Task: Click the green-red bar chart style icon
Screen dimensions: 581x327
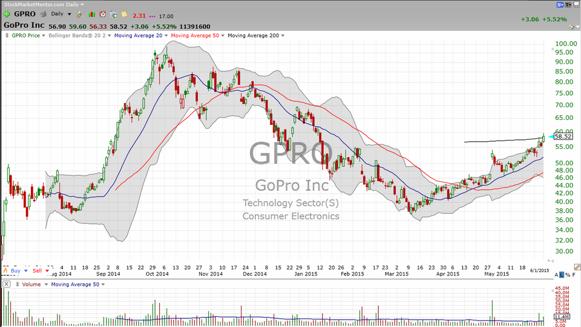Action: pyautogui.click(x=91, y=15)
